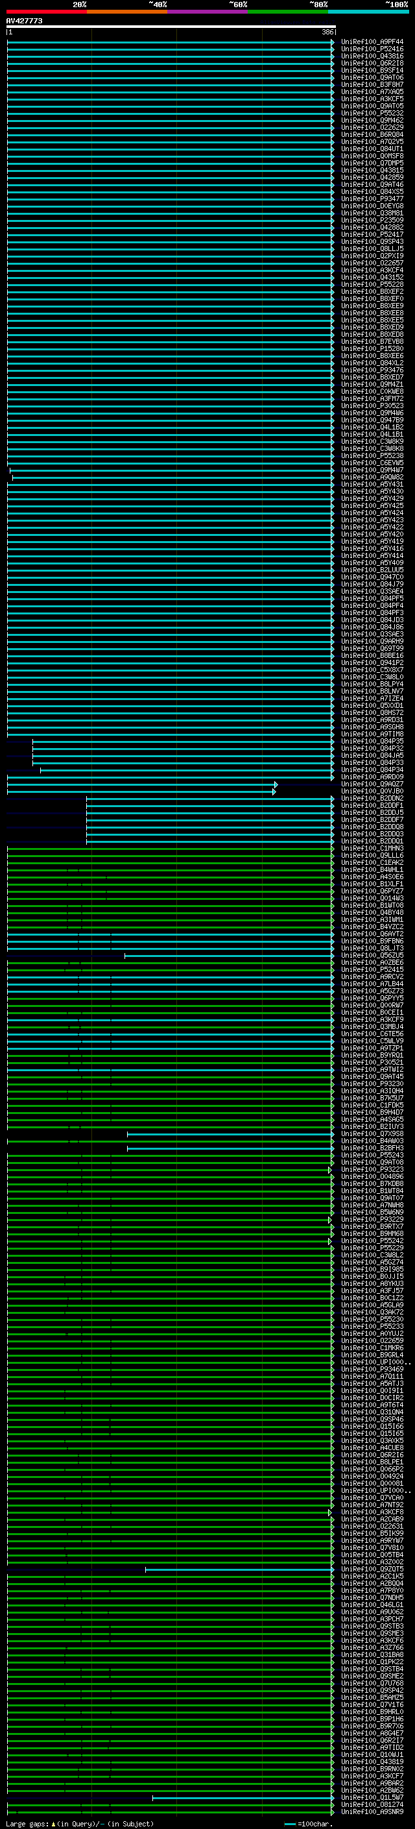Screen dimensions: 415x1829
Task: Select hit label UniRef100_A7Q2V5
Action: (x=372, y=141)
